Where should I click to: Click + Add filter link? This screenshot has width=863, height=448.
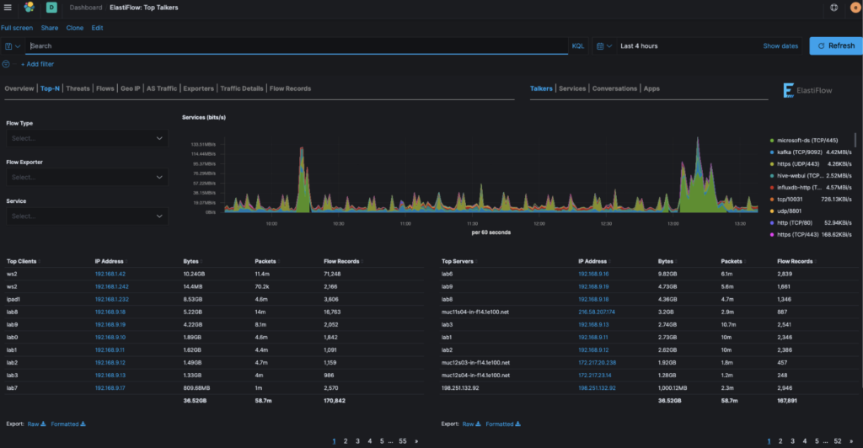point(37,64)
